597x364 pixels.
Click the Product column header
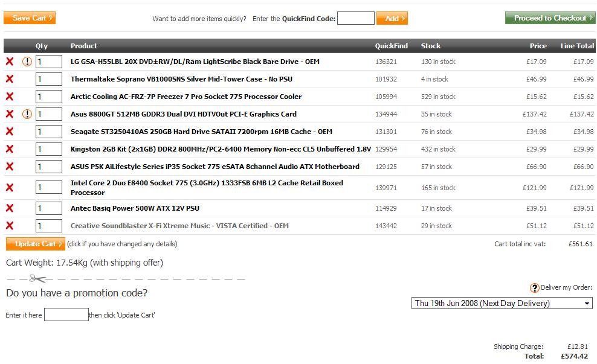pyautogui.click(x=84, y=46)
